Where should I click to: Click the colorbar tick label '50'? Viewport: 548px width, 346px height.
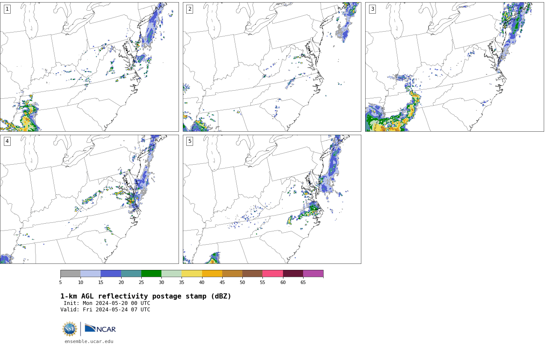pyautogui.click(x=242, y=282)
